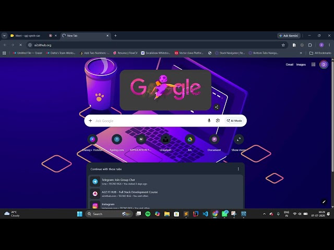This screenshot has width=334, height=250.
Task: Search by image with Lens icon
Action: [x=218, y=120]
